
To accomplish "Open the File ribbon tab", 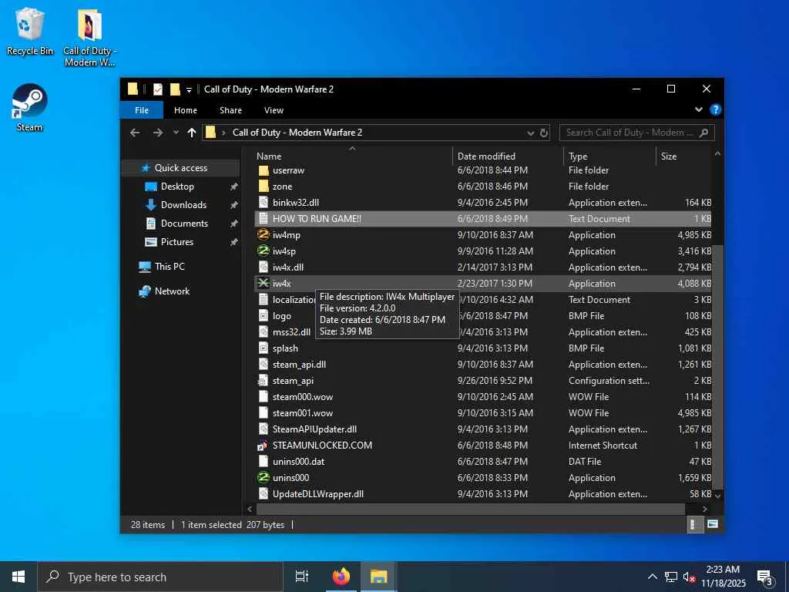I will (x=142, y=110).
